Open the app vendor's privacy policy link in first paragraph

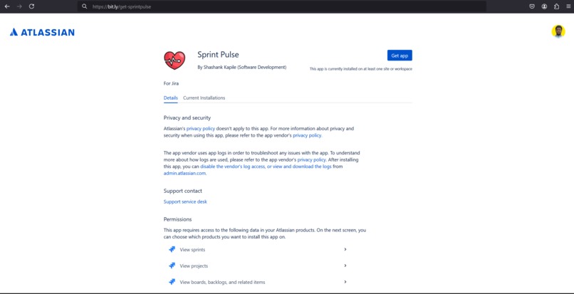307,135
